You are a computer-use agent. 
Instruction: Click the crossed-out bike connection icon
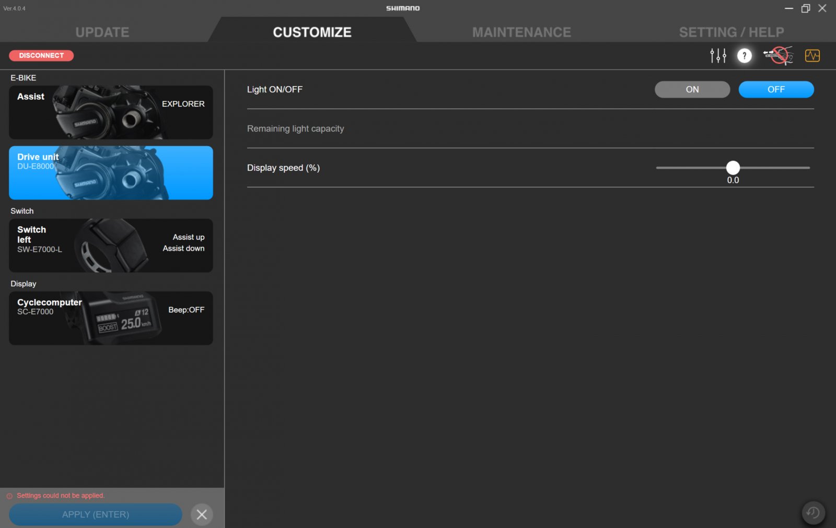click(x=778, y=55)
